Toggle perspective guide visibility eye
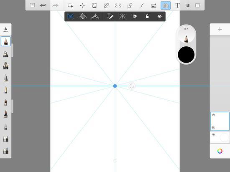230x172 pixels. click(159, 16)
